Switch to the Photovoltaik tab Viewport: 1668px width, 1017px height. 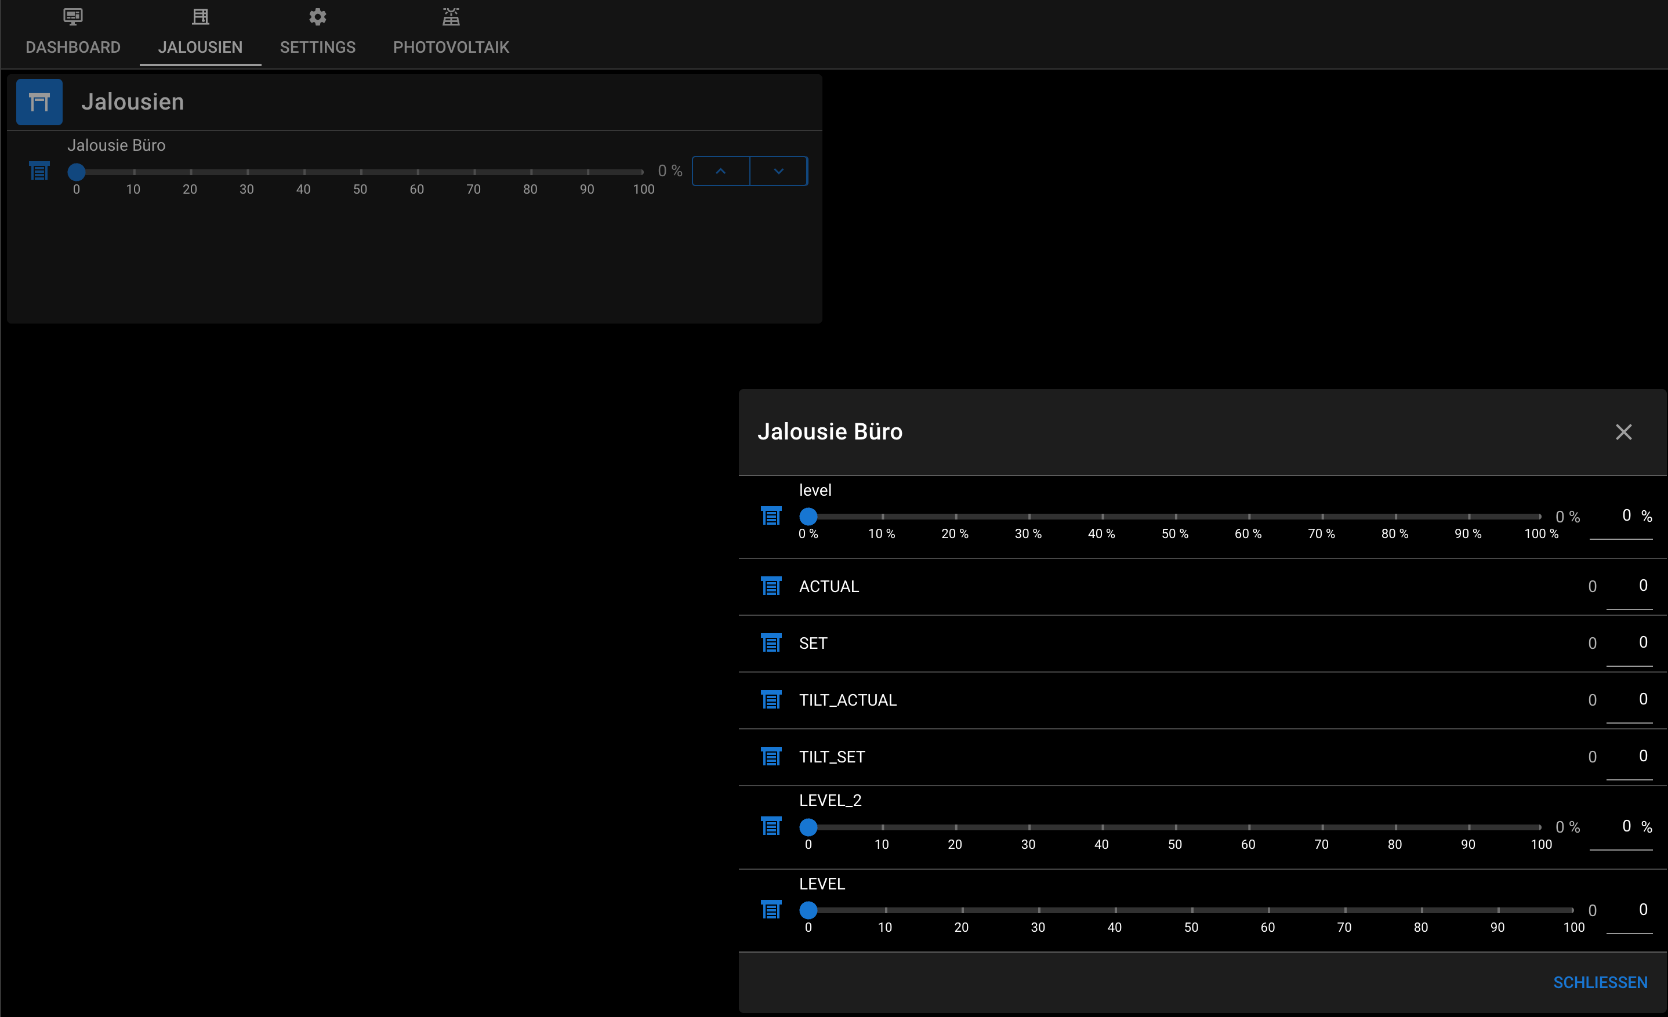click(451, 32)
